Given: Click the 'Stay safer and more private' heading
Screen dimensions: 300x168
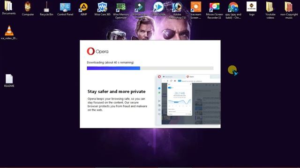Looking at the screenshot, I should [x=116, y=91].
